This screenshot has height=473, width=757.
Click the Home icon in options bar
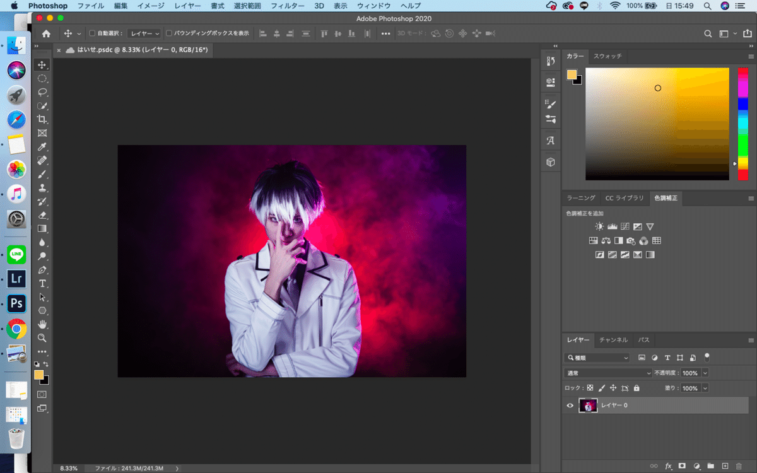[46, 33]
